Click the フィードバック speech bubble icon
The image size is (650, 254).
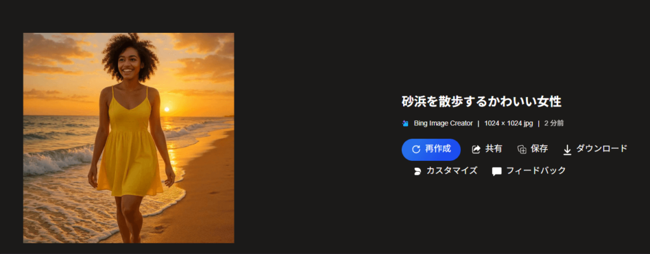coord(496,172)
